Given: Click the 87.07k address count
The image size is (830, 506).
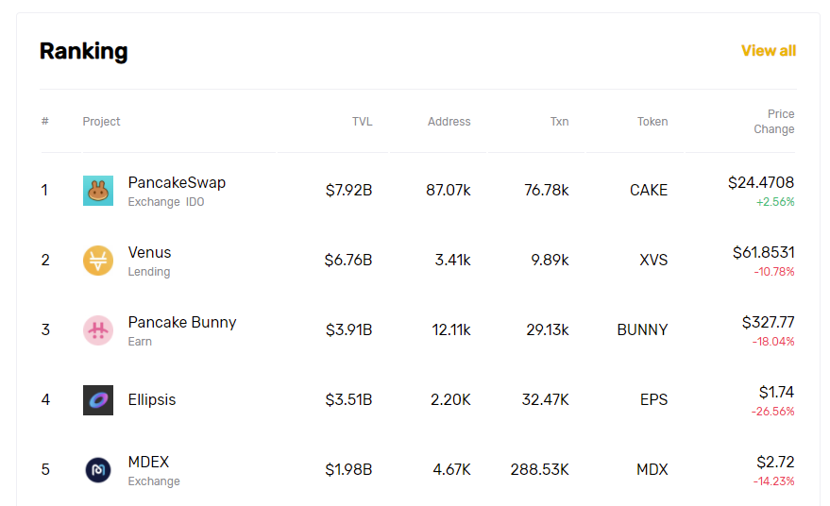Looking at the screenshot, I should click(x=449, y=191).
